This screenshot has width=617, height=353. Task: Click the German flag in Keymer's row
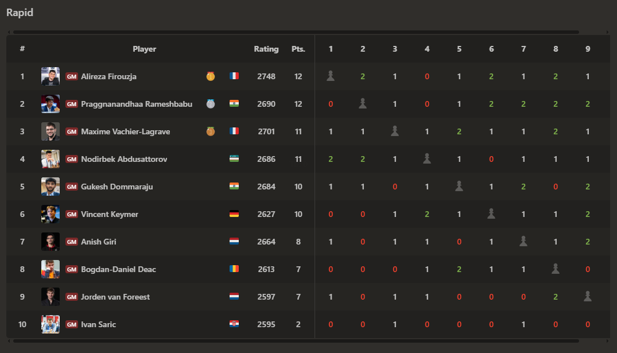tap(234, 214)
